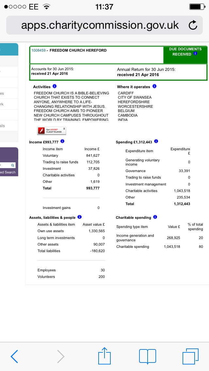Open info icon beside Spending £1,312,443
This screenshot has width=209, height=371.
point(156,142)
